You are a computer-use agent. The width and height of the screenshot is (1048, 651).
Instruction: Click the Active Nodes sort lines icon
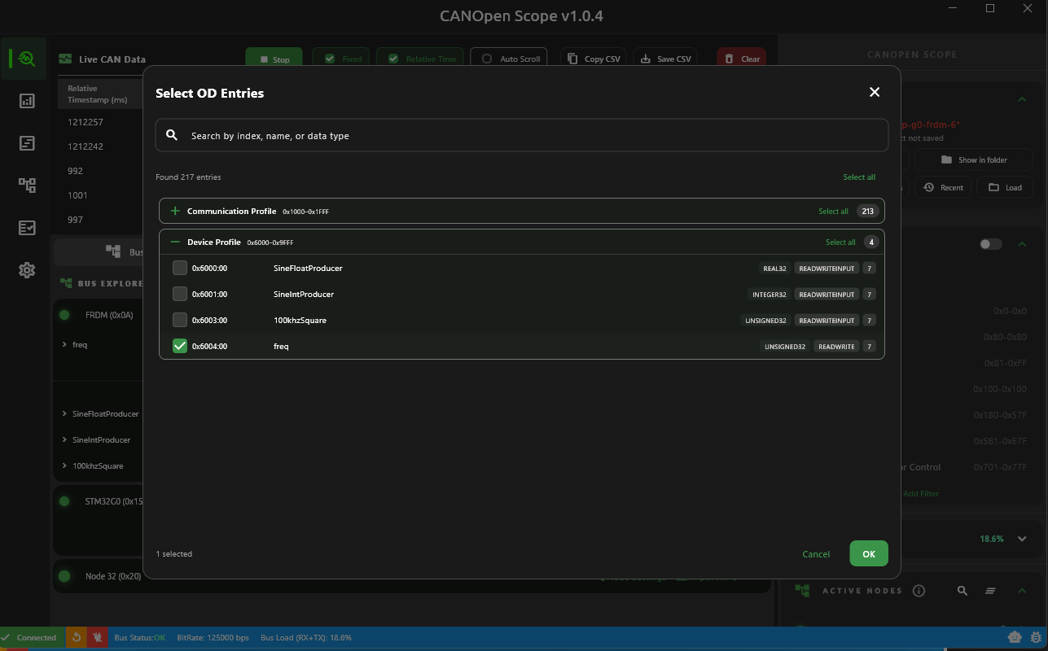[x=991, y=591]
